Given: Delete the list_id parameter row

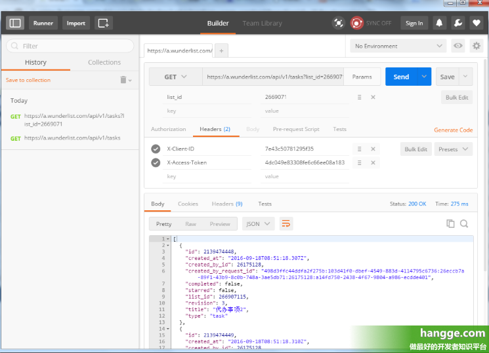Looking at the screenshot, I should coord(373,97).
